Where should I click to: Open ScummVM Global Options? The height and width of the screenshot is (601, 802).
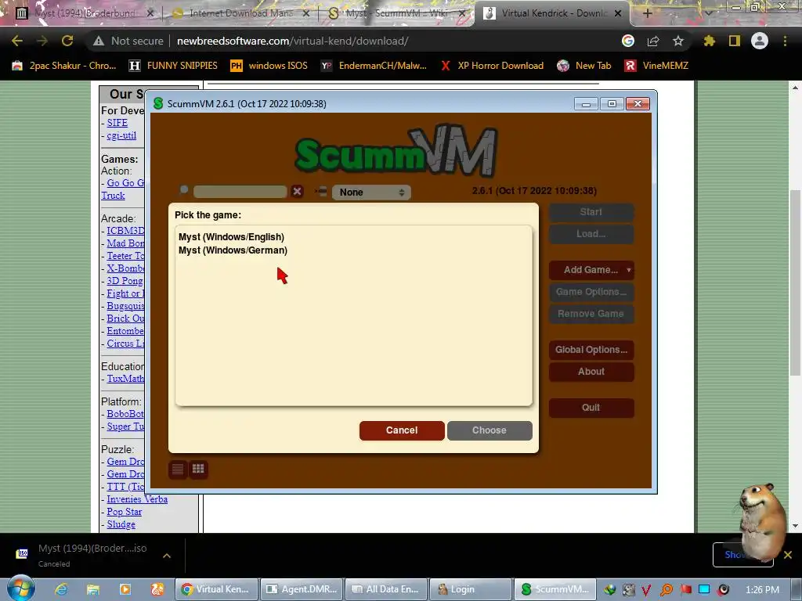coord(591,350)
